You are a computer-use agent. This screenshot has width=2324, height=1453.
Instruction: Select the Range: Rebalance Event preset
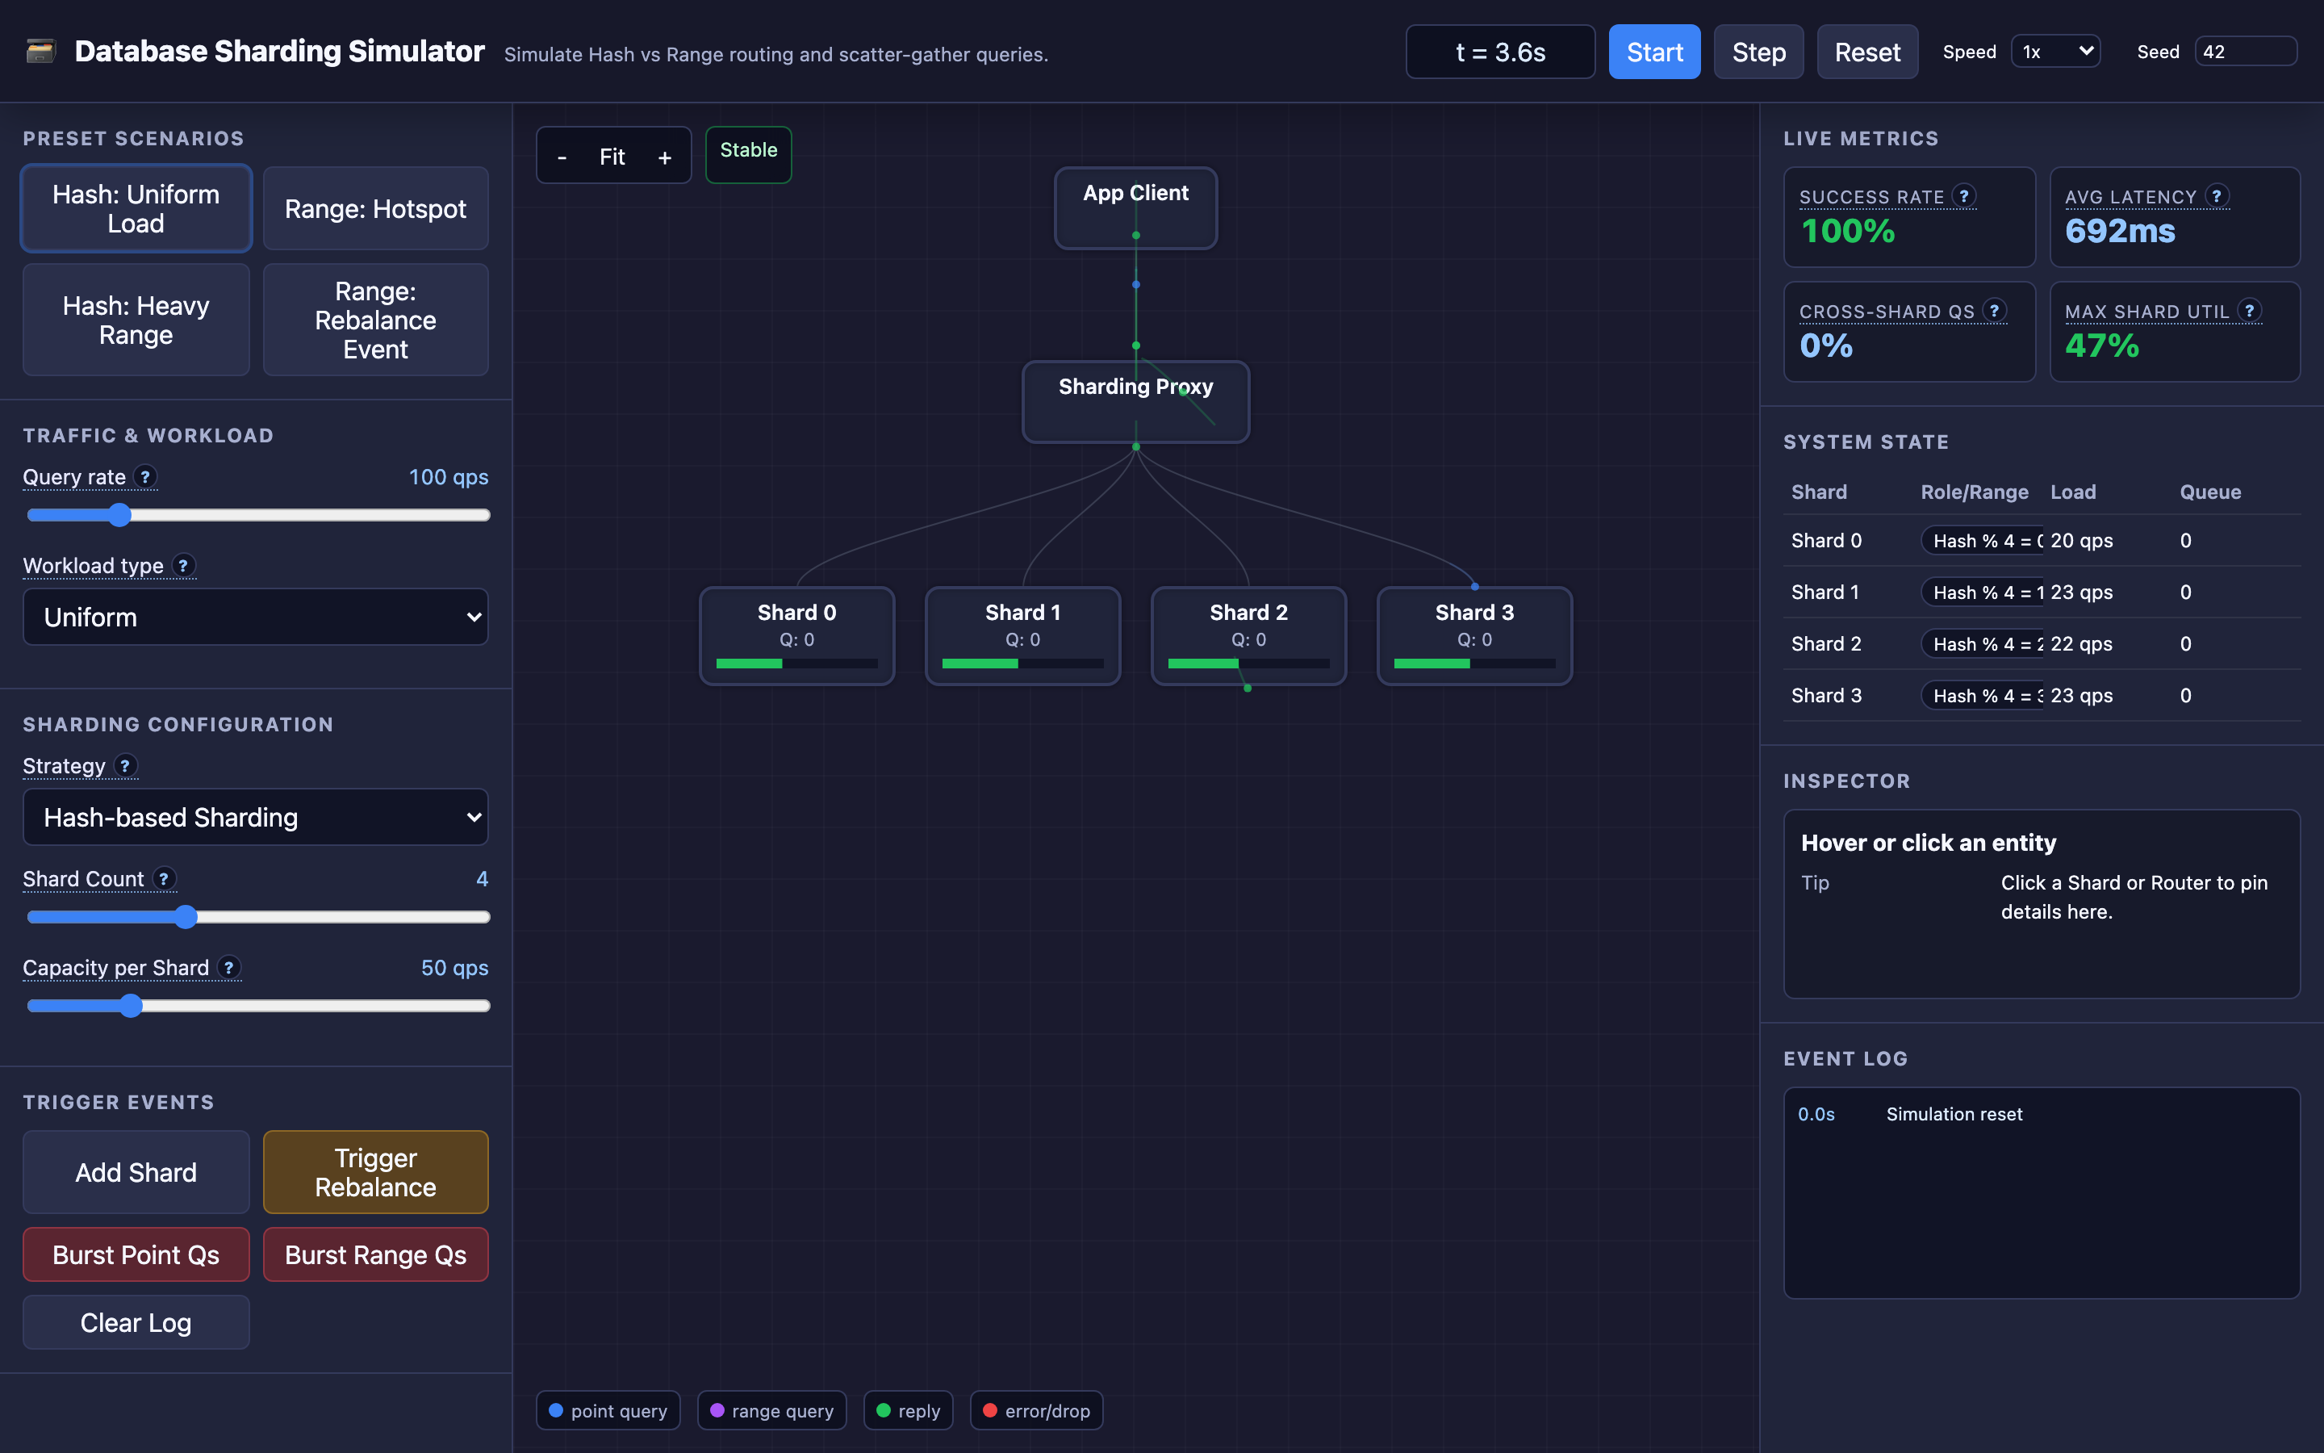375,320
